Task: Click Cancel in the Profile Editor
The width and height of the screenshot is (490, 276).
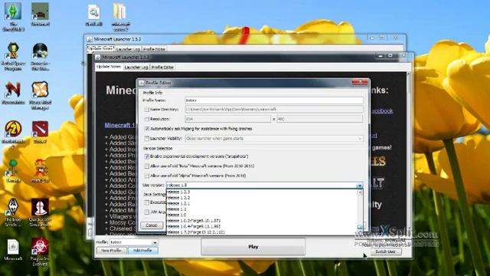Action: [x=152, y=225]
